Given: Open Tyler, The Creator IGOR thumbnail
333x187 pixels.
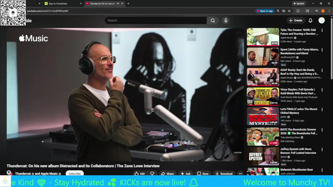Looking at the screenshot, I should coord(263,37).
